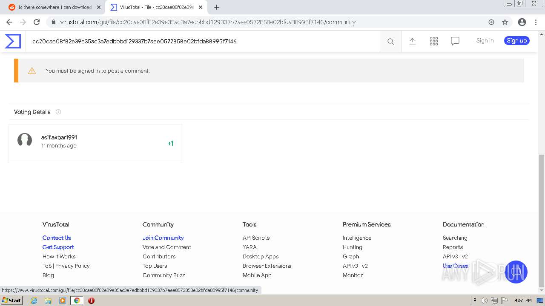Click the +1 vote value
Screen dimensions: 545x306
coord(170,144)
